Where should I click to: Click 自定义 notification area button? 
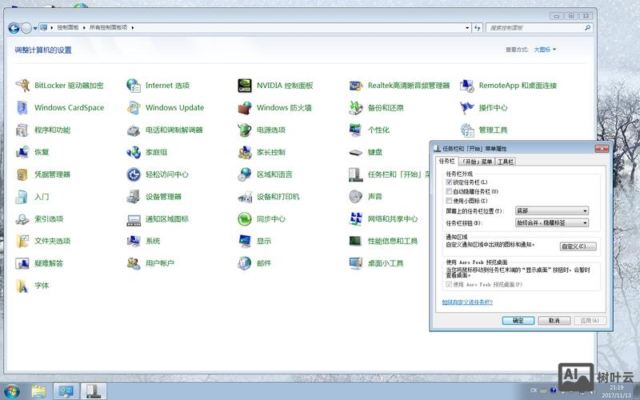pos(578,246)
